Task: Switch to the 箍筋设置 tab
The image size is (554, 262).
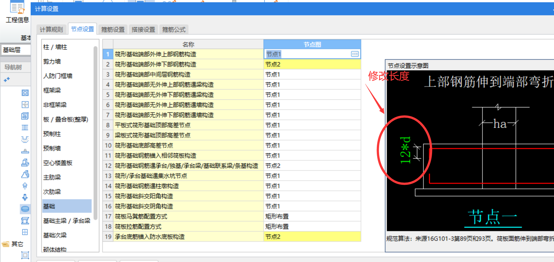Action: pyautogui.click(x=113, y=30)
